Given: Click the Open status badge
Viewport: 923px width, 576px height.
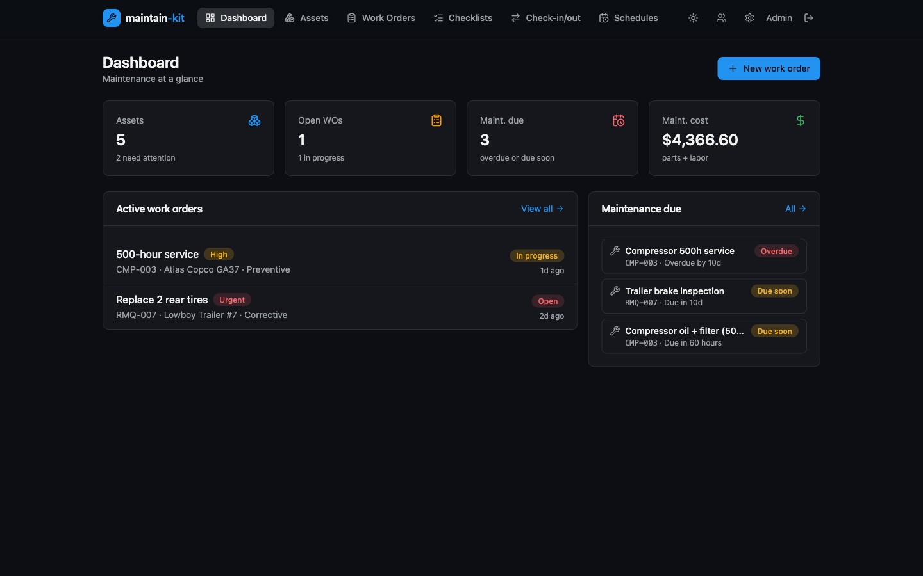Looking at the screenshot, I should tap(548, 301).
